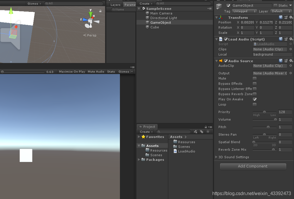Click the search-by-type icon in Project toolbar
The width and height of the screenshot is (294, 199).
(195, 131)
